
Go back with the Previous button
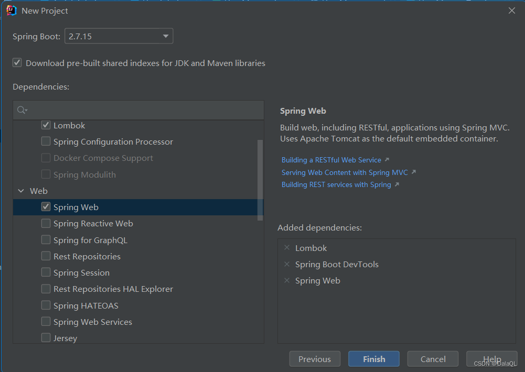[x=315, y=359]
